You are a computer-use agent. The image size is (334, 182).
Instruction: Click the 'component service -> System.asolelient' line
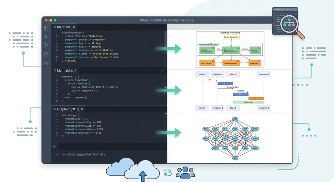[91, 57]
